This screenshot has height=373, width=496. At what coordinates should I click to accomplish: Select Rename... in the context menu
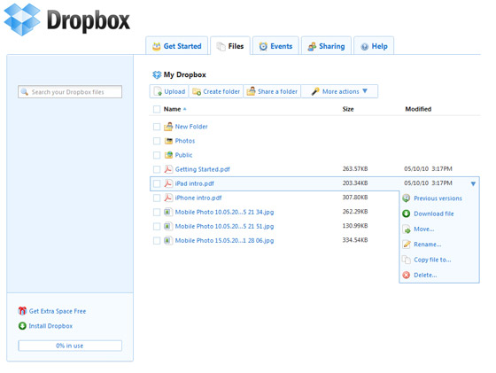click(x=427, y=245)
